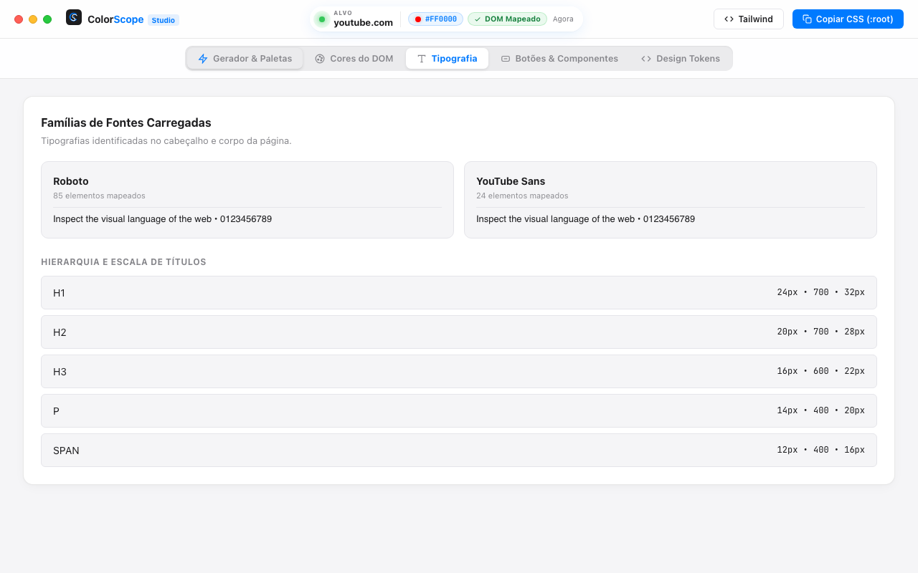This screenshot has width=918, height=573.
Task: Select the YouTube Sans font family card
Action: coord(671,200)
